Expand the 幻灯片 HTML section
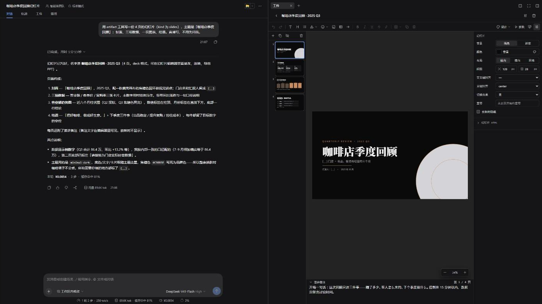Viewport: 542px width, 304px height. point(487,123)
